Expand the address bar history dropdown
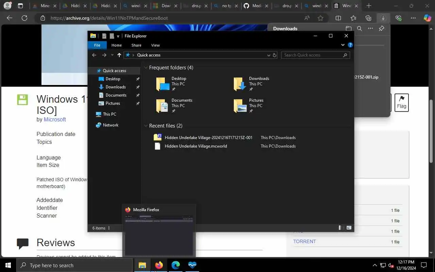The height and width of the screenshot is (272, 435). coord(269,55)
